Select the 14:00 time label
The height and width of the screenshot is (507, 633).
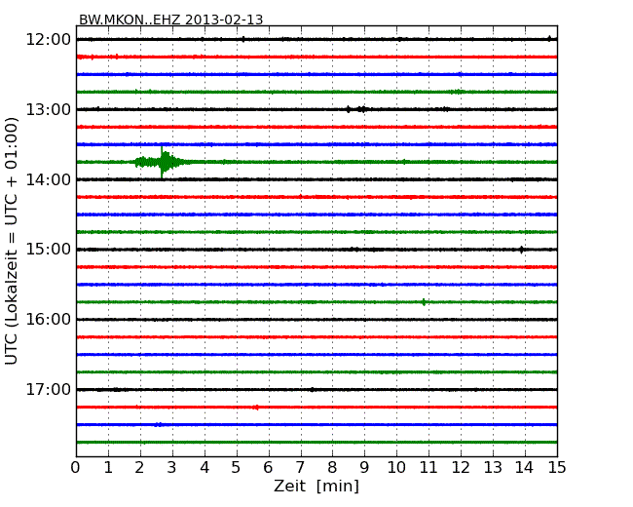click(x=49, y=179)
